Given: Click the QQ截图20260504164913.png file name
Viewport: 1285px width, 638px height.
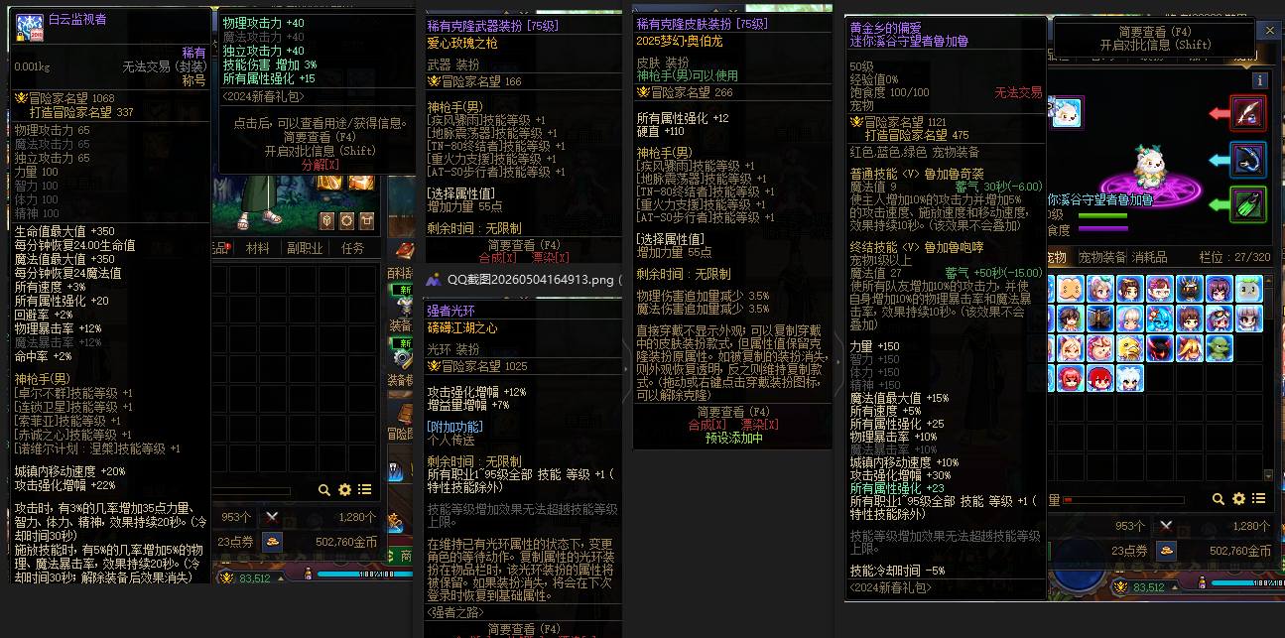Looking at the screenshot, I should click(x=530, y=280).
